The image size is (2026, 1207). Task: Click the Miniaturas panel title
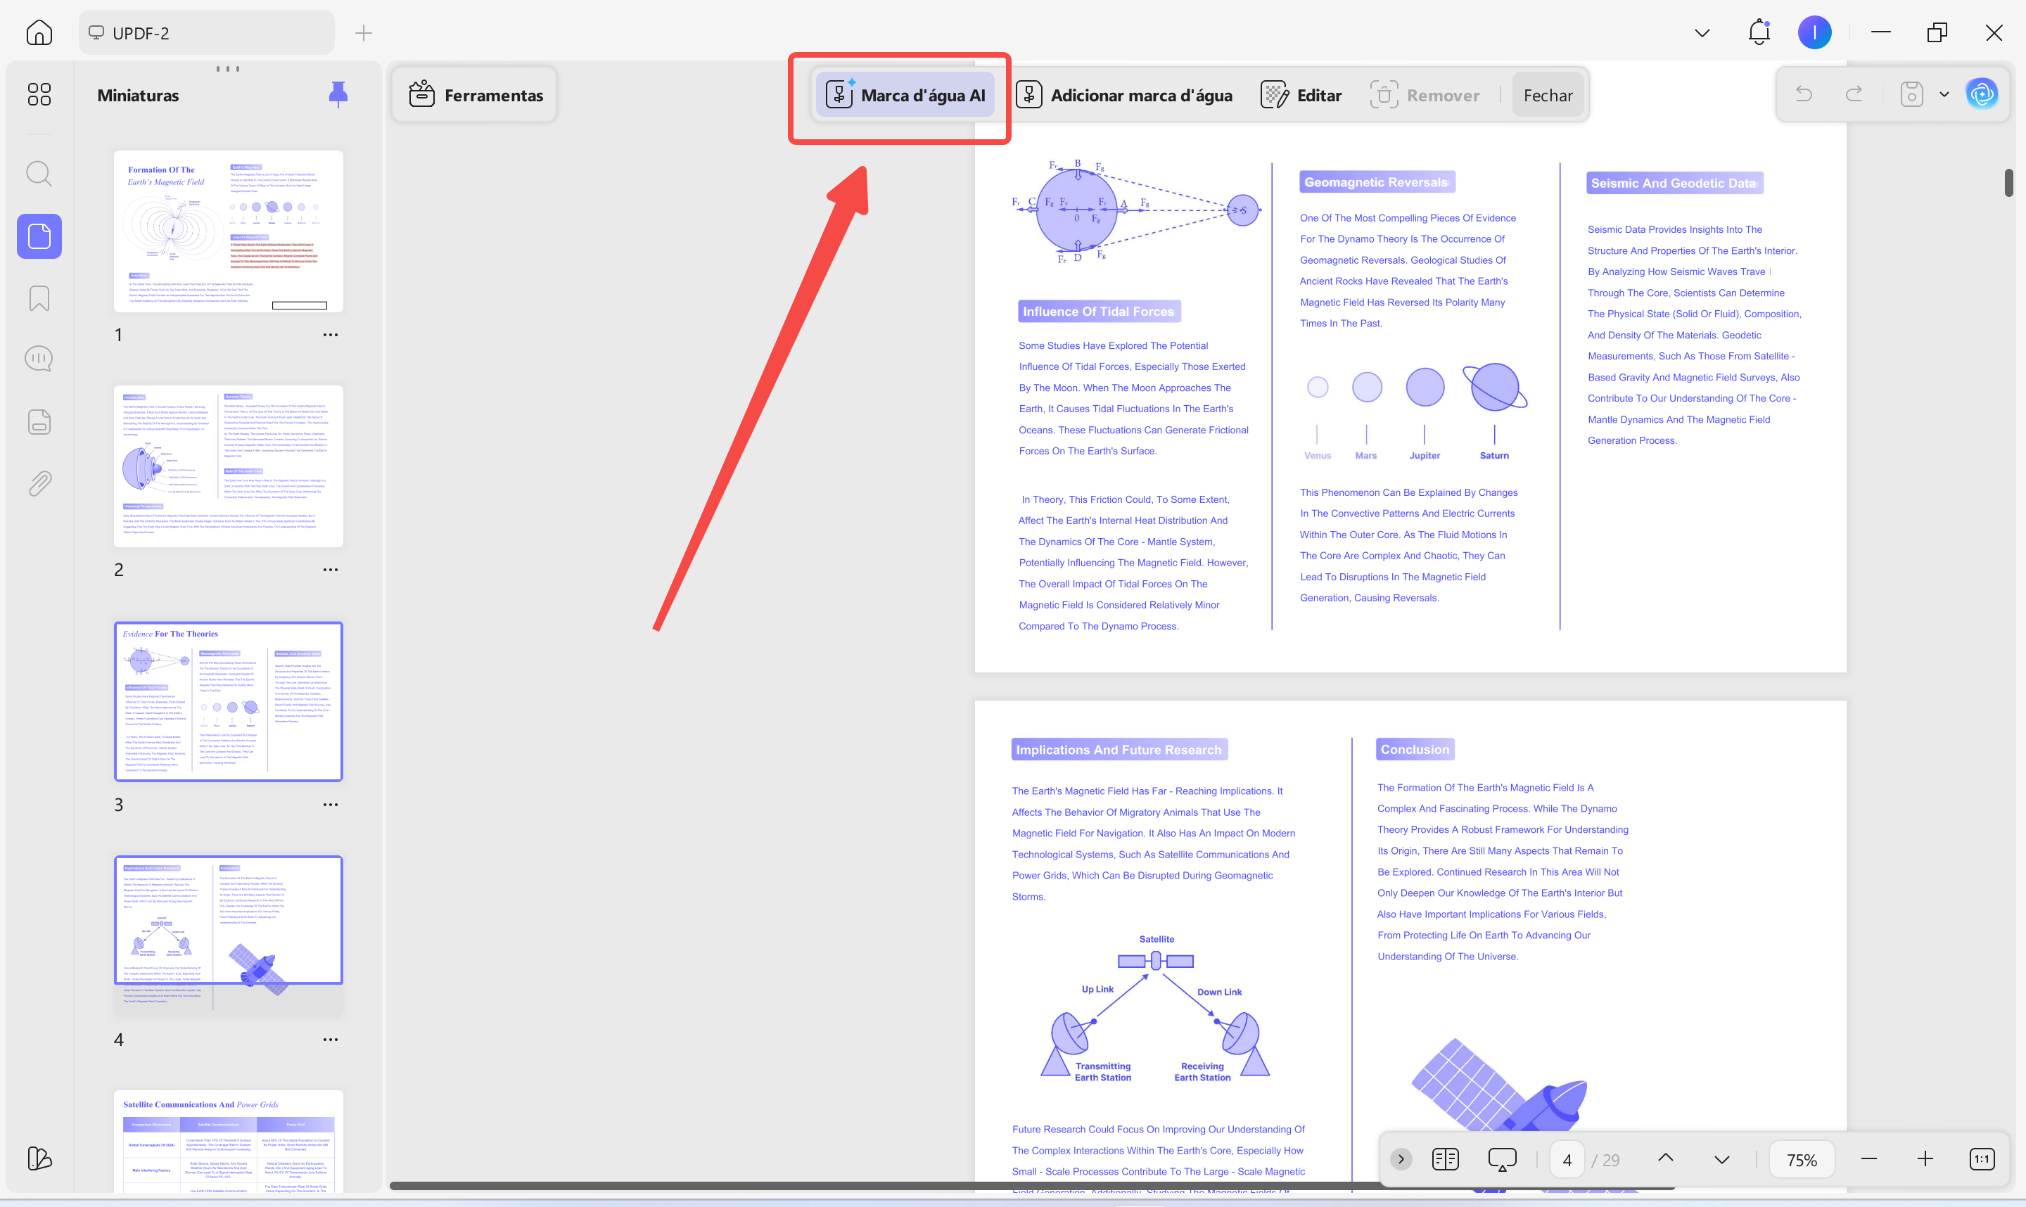click(x=139, y=95)
